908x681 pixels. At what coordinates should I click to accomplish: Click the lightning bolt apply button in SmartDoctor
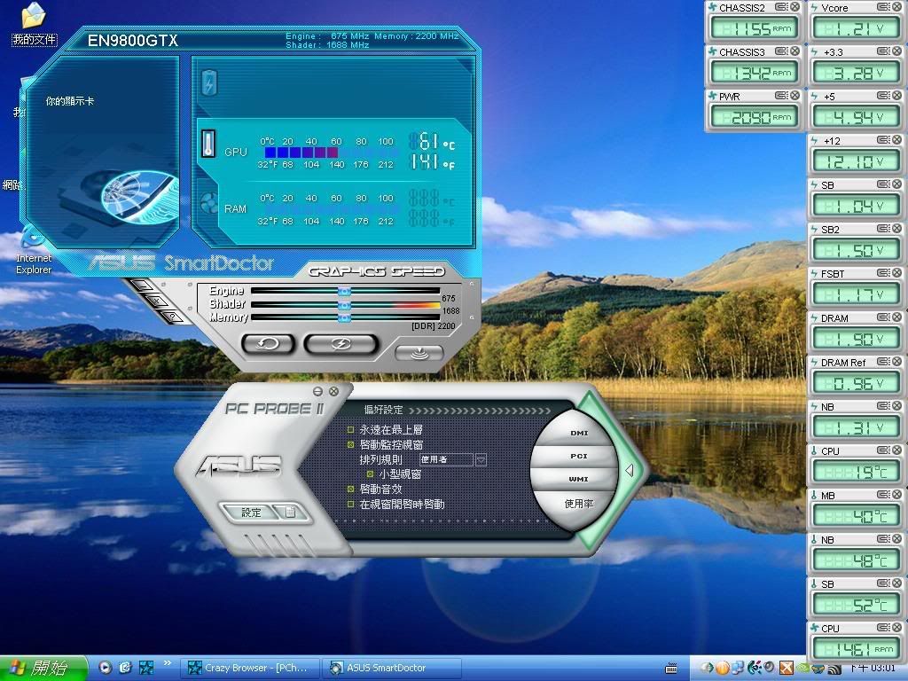pos(340,343)
